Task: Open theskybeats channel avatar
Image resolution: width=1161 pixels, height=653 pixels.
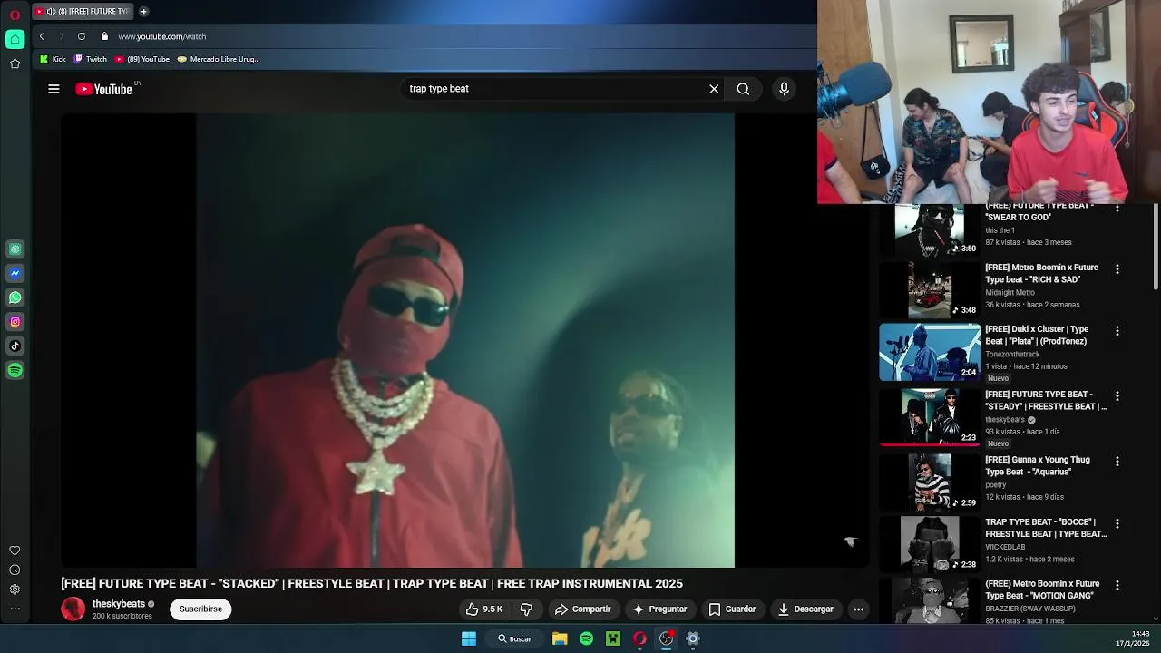Action: pyautogui.click(x=73, y=609)
